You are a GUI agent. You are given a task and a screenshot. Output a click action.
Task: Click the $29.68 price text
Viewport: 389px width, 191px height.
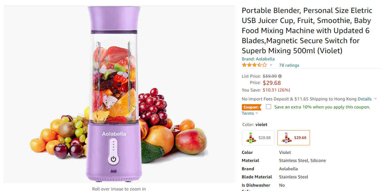click(272, 83)
